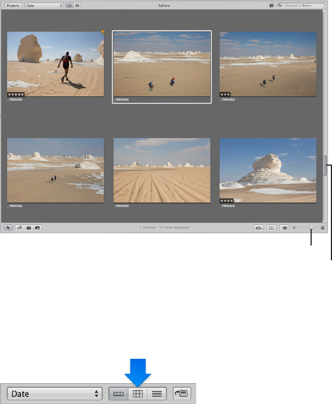Click the enlarged toolbar's rightmost arrow-and-list button
Image resolution: width=332 pixels, height=404 pixels.
(182, 394)
